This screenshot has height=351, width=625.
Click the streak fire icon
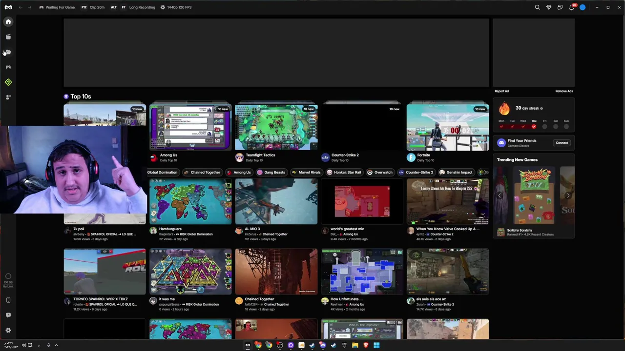point(504,108)
